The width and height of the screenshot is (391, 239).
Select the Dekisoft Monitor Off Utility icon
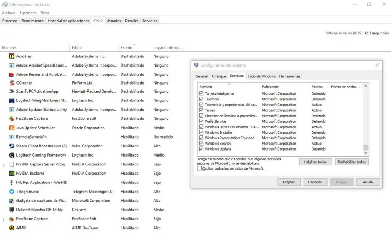pyautogui.click(x=11, y=210)
